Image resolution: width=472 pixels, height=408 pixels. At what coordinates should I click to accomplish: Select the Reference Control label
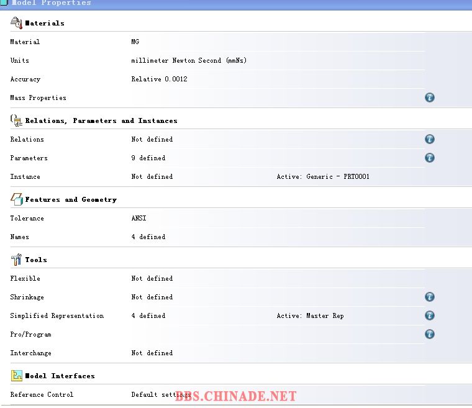click(42, 395)
